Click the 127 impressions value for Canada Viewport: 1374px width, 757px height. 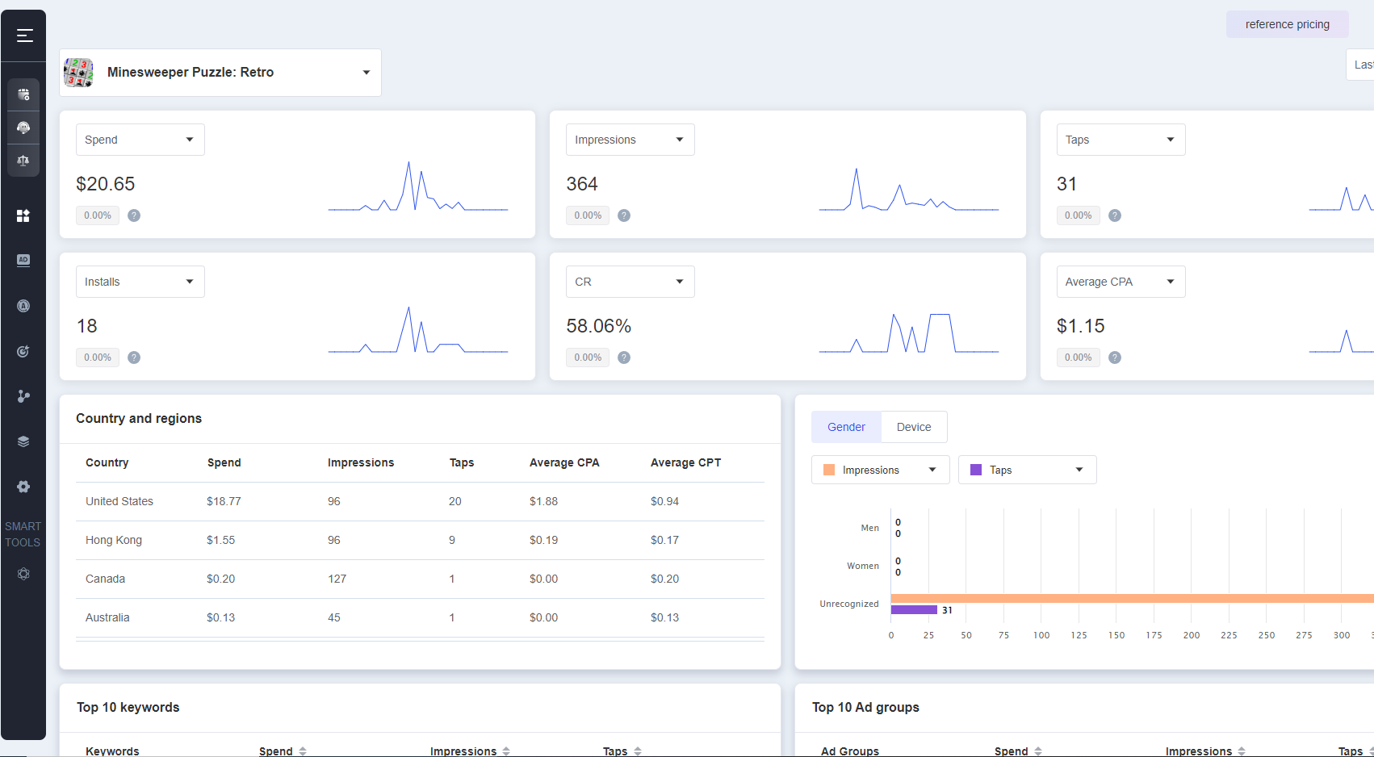click(x=337, y=579)
